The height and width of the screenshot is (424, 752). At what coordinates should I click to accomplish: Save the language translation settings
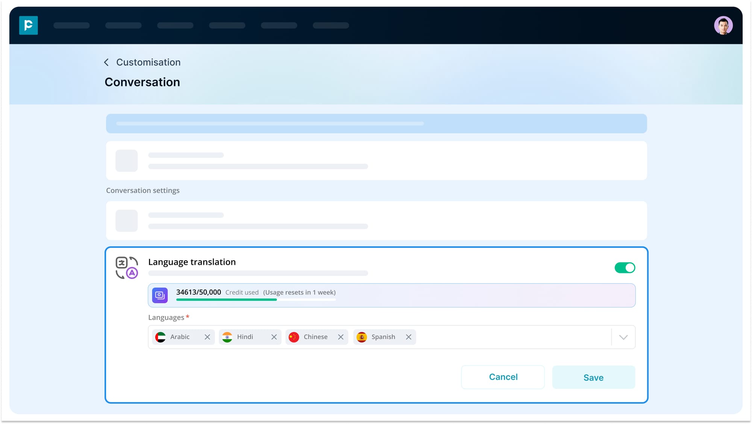click(593, 377)
